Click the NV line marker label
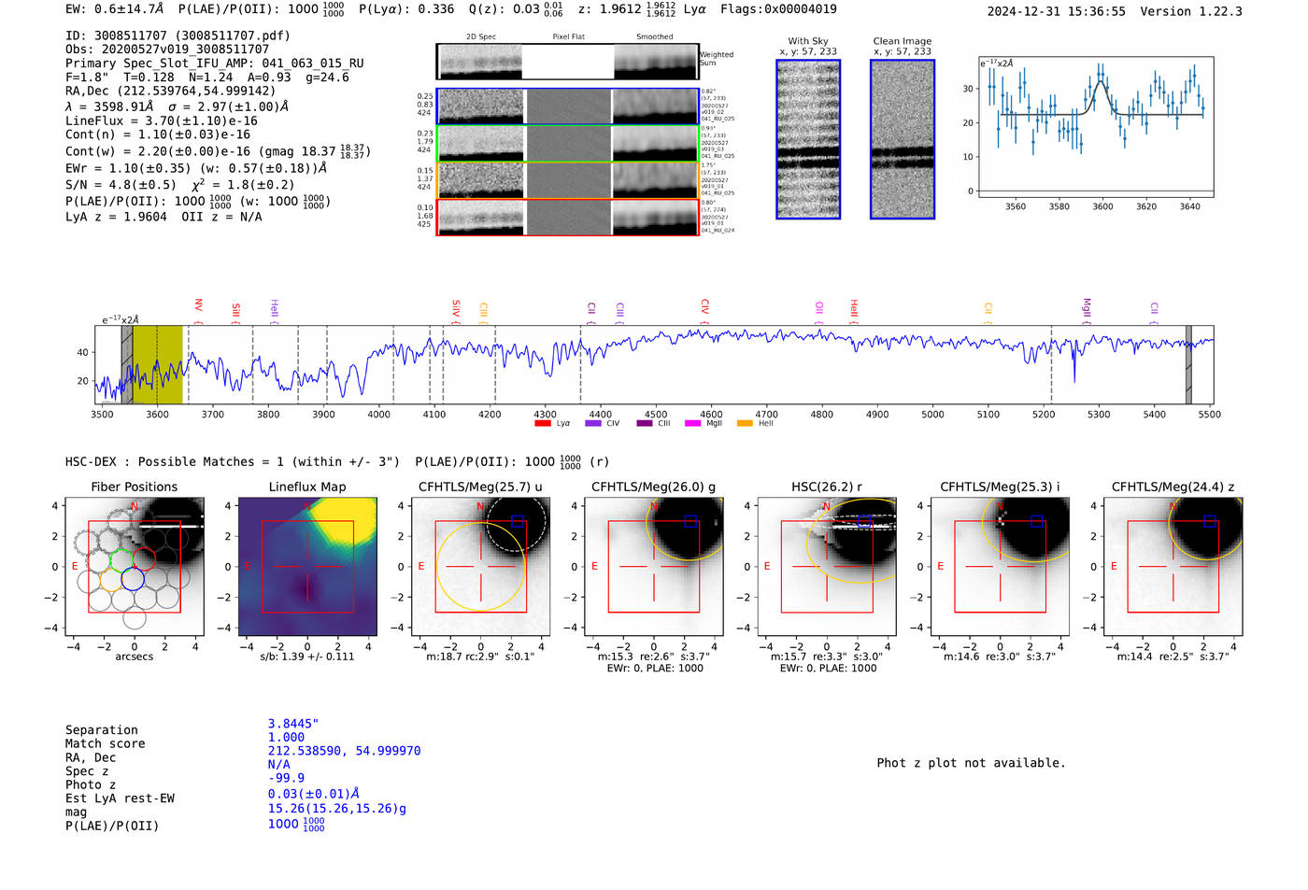The width and height of the screenshot is (1308, 890). point(198,306)
